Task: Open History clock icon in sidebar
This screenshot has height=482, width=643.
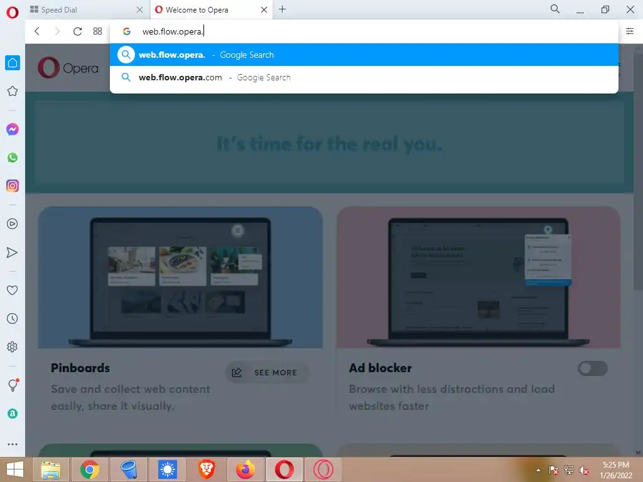Action: pos(13,318)
